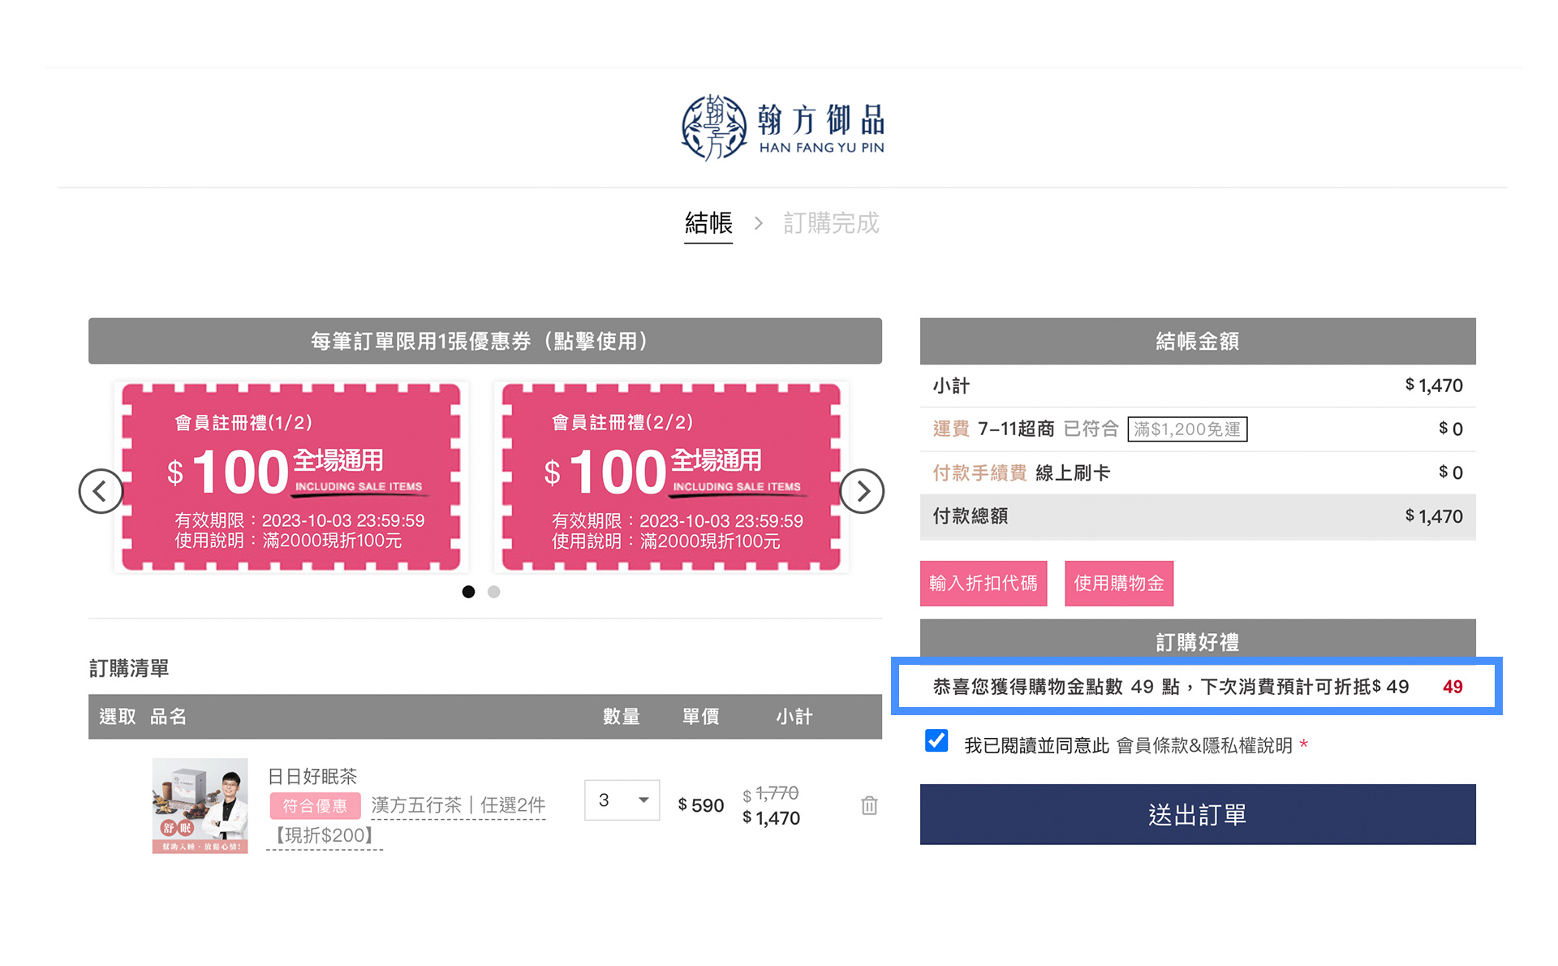Click the breadcrumb chevron after 結帳
Viewport: 1558px width, 966px height.
point(758,223)
